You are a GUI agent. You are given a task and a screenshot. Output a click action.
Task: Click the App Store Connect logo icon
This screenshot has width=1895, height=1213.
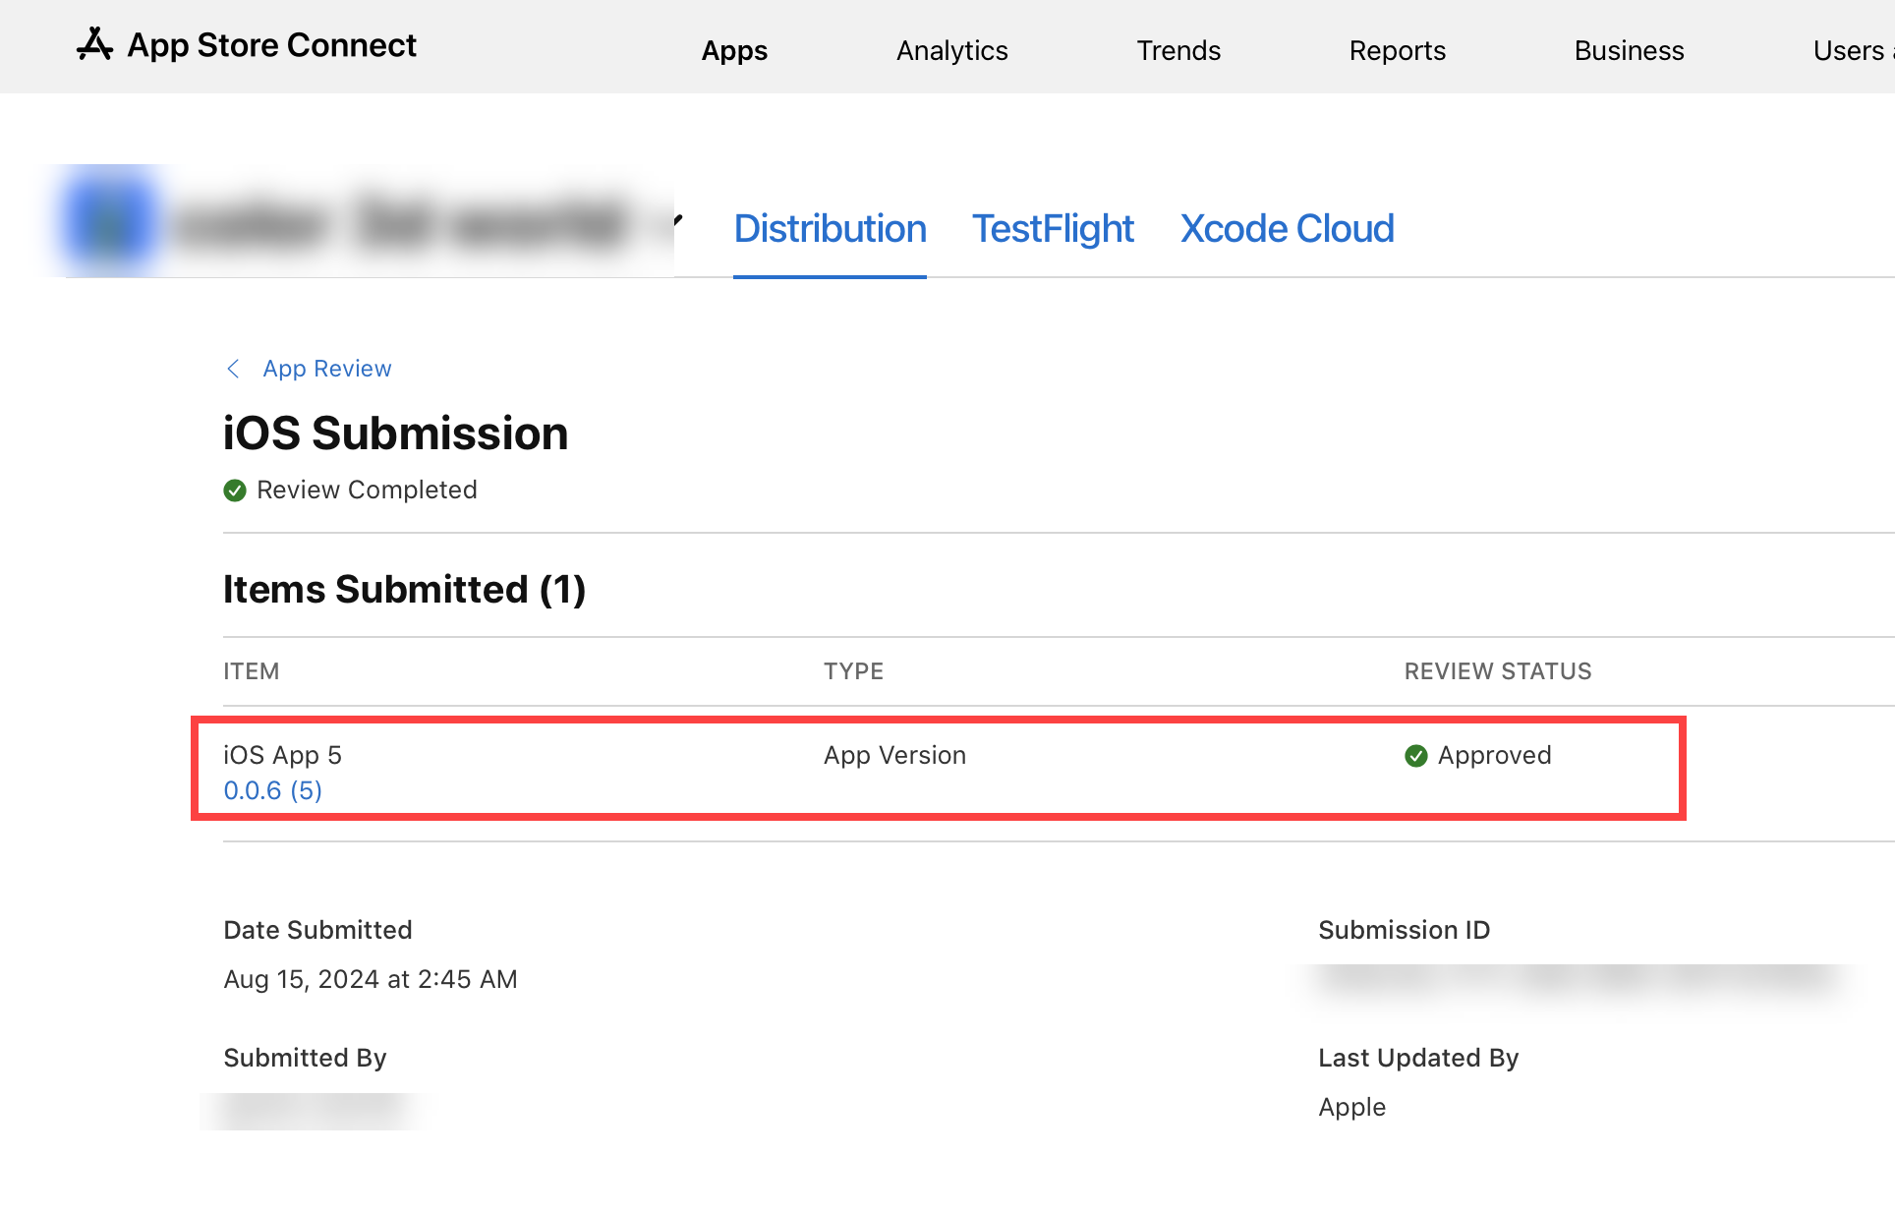click(94, 45)
